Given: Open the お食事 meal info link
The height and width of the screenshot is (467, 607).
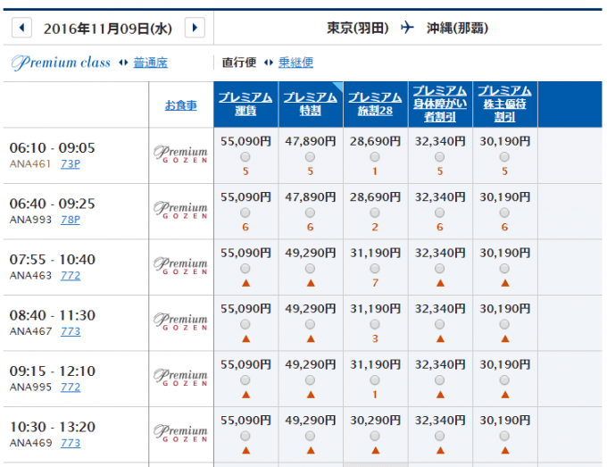Looking at the screenshot, I should point(181,105).
